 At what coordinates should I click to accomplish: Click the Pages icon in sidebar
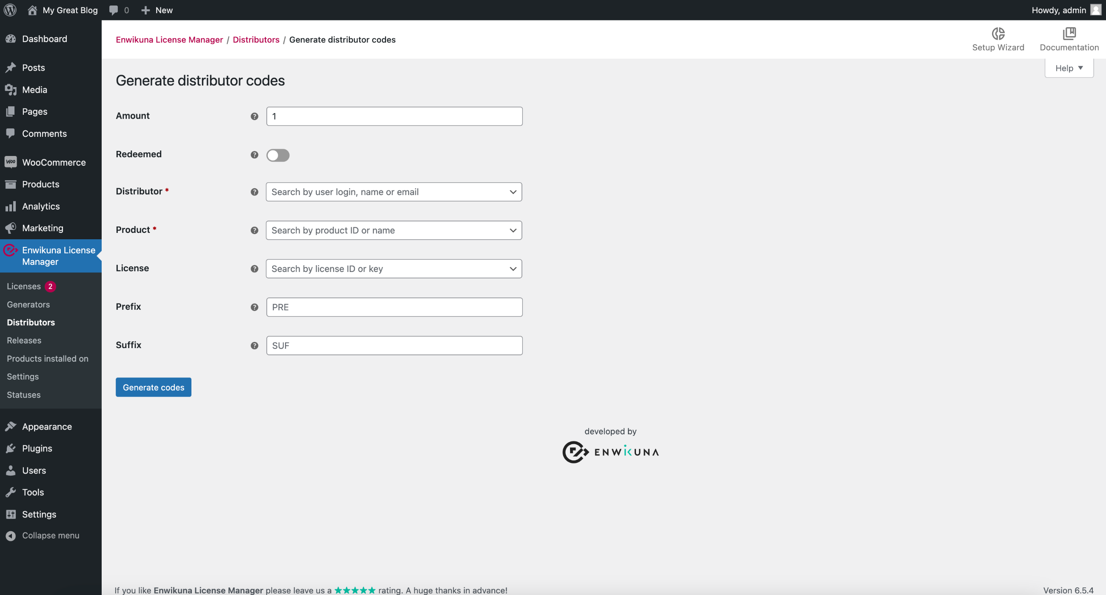(x=11, y=111)
